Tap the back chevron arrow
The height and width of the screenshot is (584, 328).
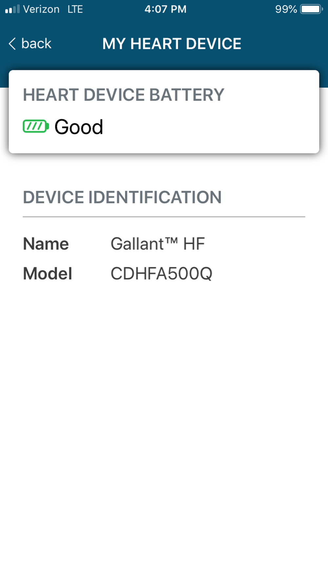pyautogui.click(x=12, y=44)
